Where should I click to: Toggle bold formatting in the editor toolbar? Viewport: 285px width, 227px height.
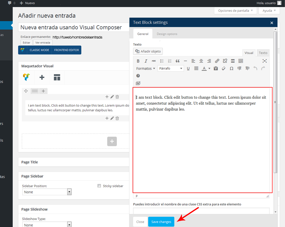[138, 61]
